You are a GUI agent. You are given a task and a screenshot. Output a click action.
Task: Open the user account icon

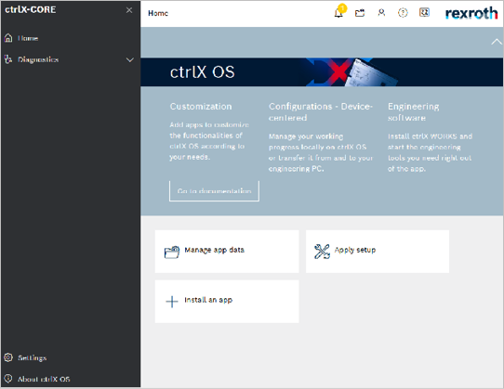(381, 13)
